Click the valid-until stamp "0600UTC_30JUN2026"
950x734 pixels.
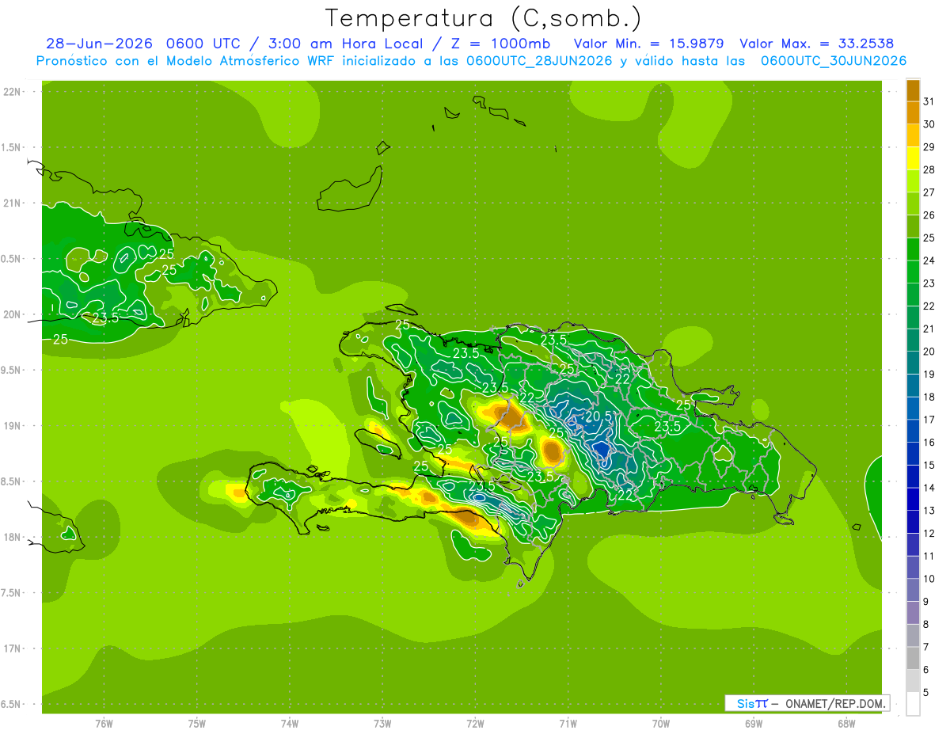point(833,61)
